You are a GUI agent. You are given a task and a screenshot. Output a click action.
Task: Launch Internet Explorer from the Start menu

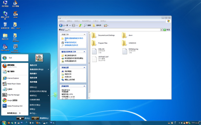point(15,78)
